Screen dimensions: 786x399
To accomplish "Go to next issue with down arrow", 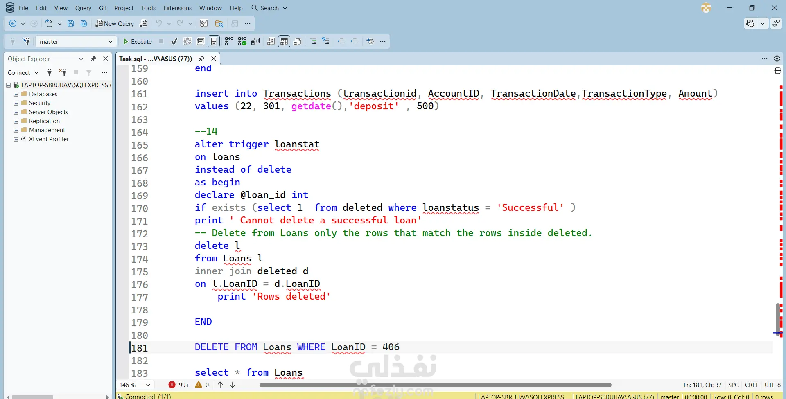I will [x=233, y=385].
